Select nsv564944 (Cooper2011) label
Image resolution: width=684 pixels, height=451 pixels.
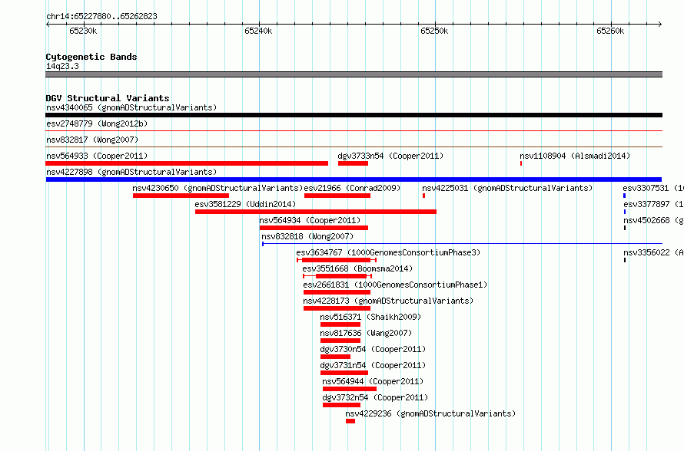point(373,381)
